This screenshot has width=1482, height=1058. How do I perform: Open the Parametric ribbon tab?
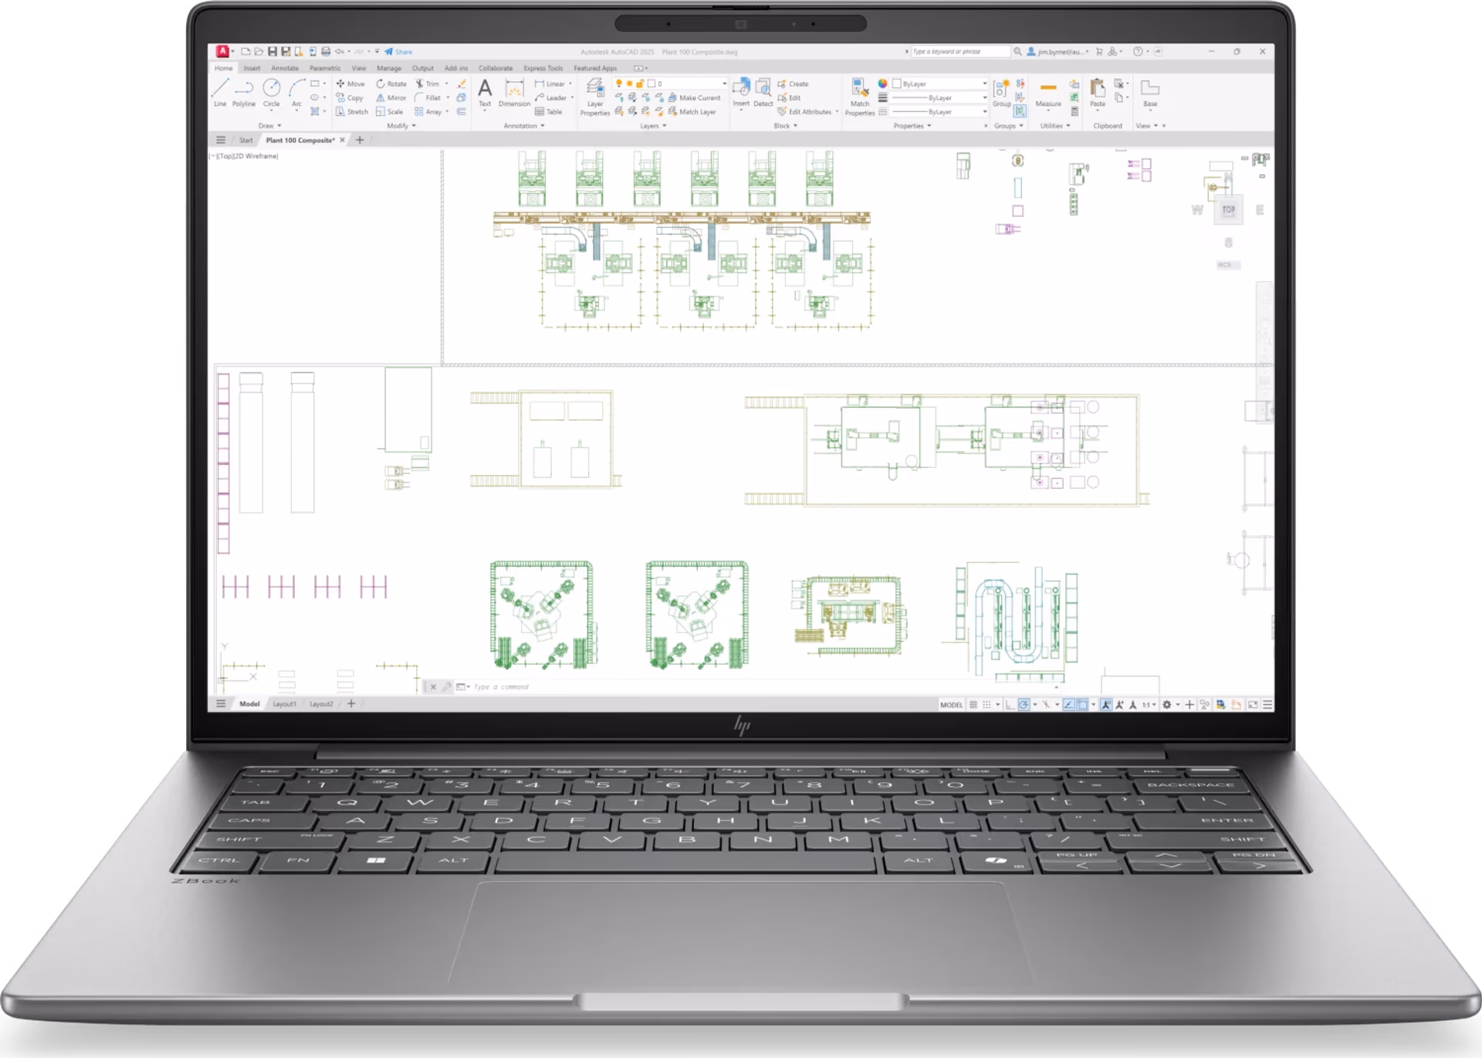click(x=325, y=68)
